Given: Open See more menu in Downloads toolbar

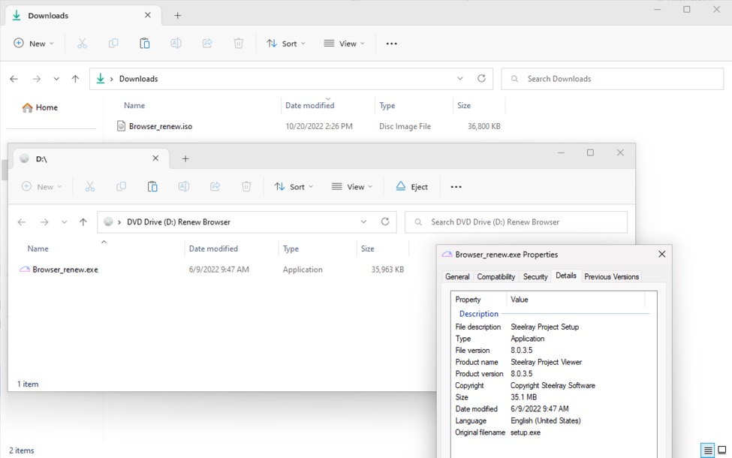Looking at the screenshot, I should [x=391, y=44].
